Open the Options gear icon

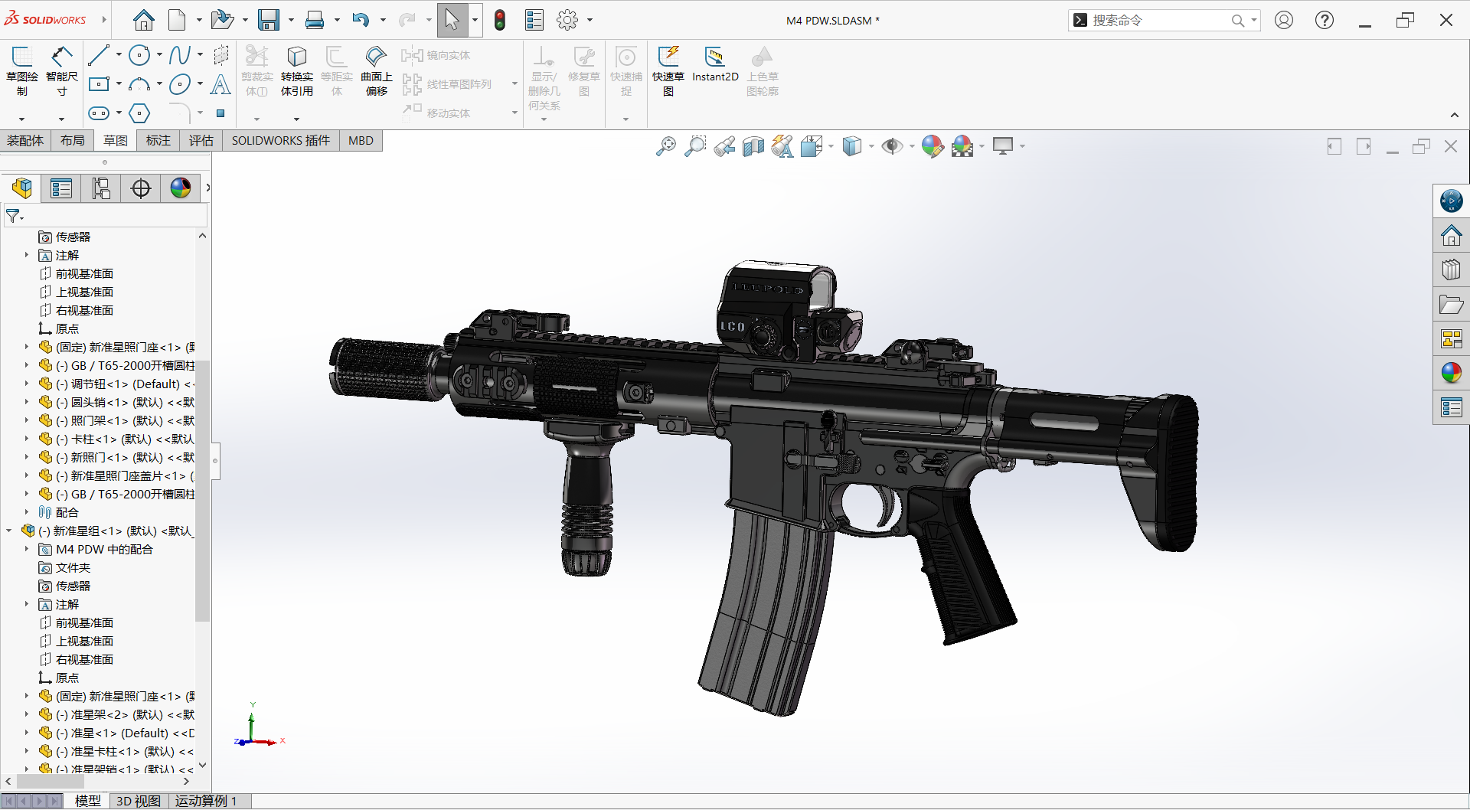coord(567,20)
